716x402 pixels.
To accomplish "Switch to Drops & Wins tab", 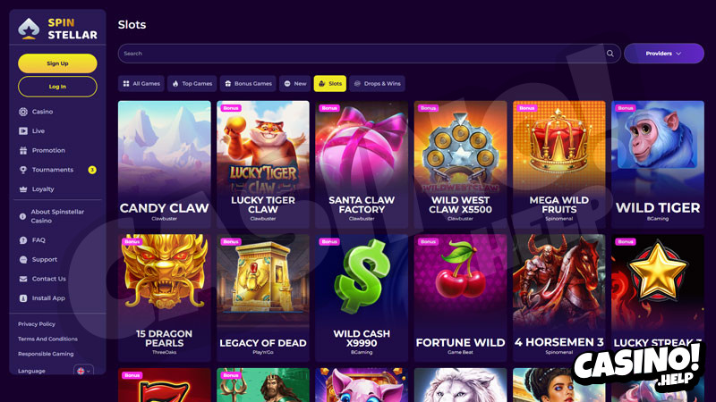I will (377, 83).
